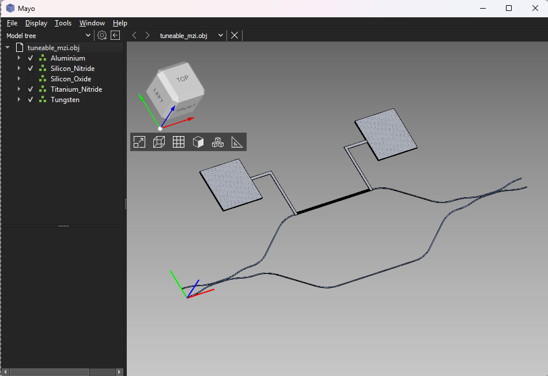Select the Titanium_Nitride tree item
Screen dimensions: 548x376
tap(76, 89)
